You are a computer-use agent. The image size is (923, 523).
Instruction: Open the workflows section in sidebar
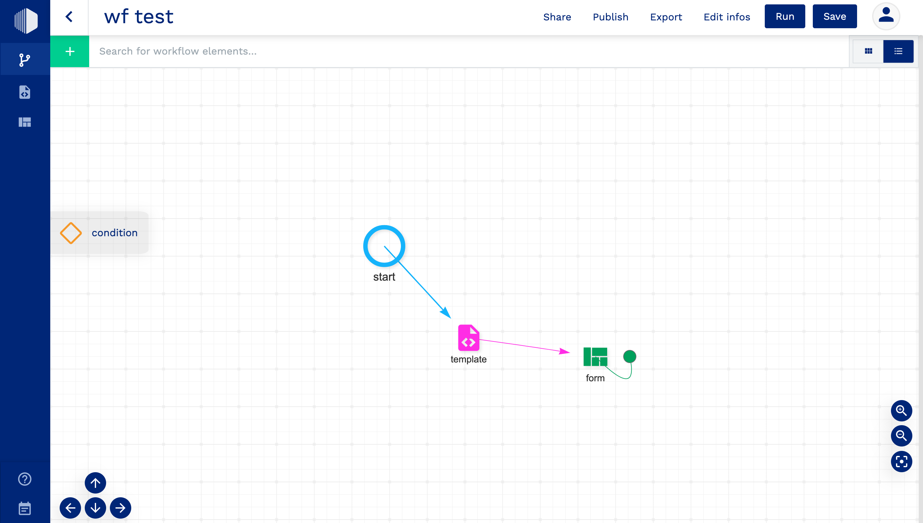[24, 60]
